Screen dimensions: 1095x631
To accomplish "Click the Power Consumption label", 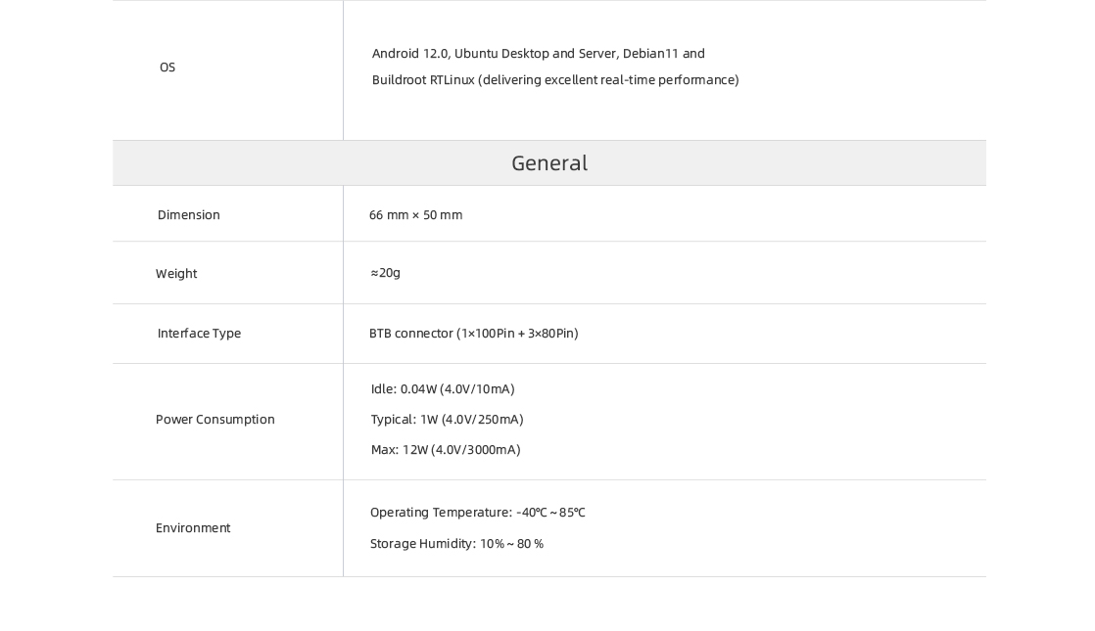I will pos(215,420).
